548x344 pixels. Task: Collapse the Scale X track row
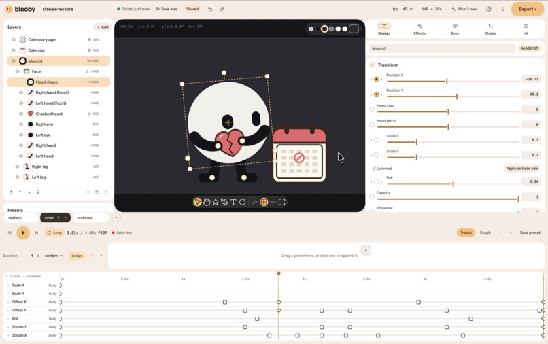coord(8,286)
